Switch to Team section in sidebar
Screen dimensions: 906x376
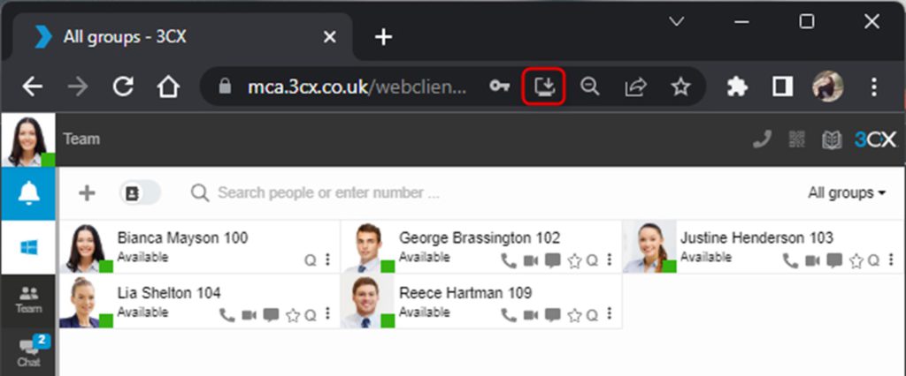[x=28, y=300]
